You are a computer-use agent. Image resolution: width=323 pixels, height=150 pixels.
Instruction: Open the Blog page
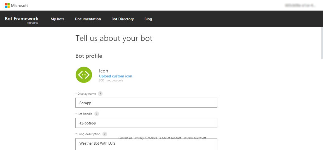coord(148,19)
